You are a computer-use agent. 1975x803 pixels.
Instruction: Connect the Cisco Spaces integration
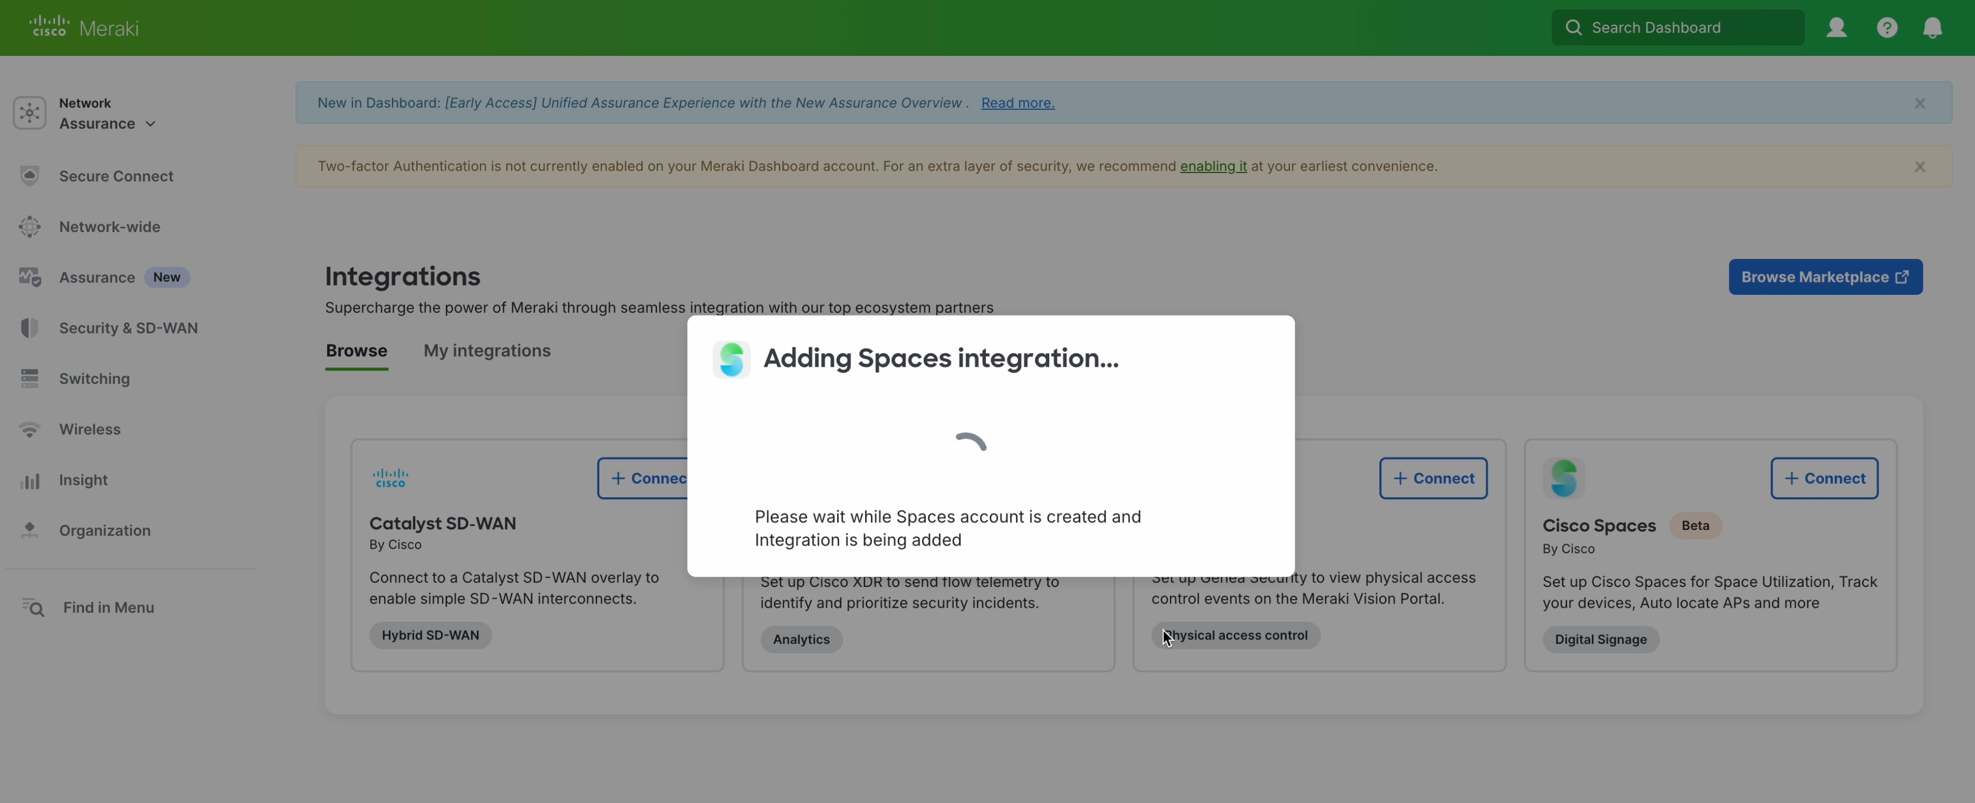click(x=1824, y=478)
